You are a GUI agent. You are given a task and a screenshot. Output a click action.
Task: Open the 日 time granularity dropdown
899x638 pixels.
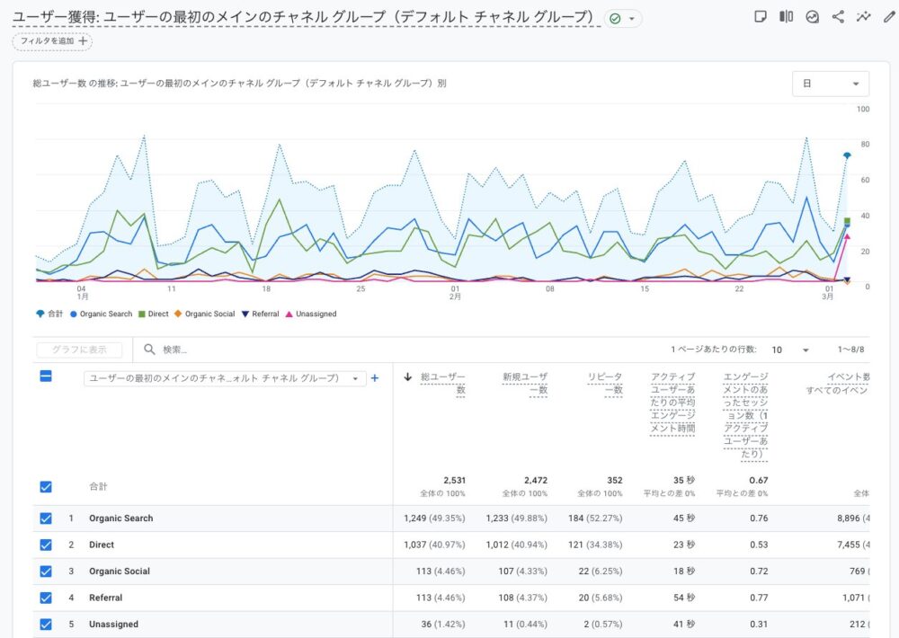pos(830,84)
